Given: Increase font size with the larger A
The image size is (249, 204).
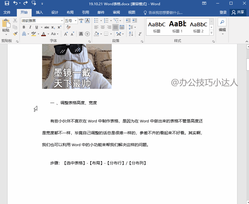Looking at the screenshot, I should coord(66,34).
